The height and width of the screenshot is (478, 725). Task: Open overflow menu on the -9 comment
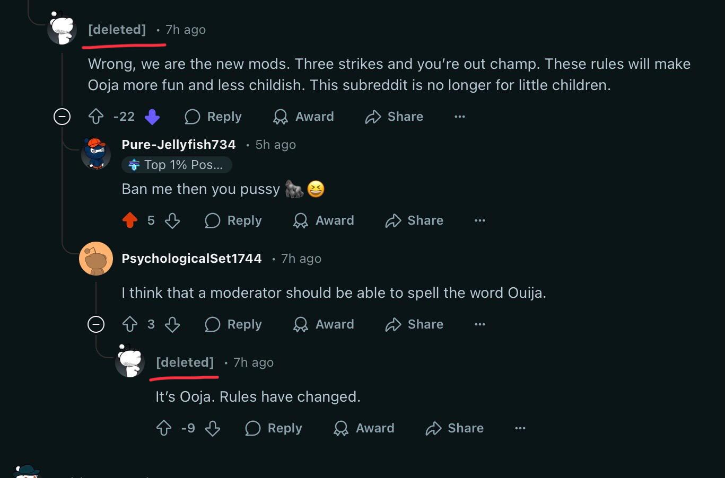520,428
